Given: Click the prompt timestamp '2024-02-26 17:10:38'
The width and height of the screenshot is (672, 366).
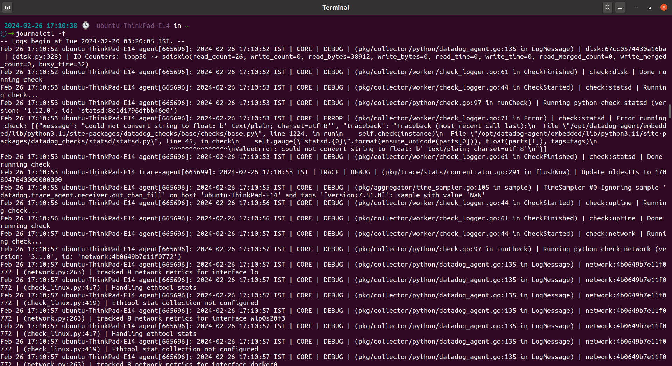Looking at the screenshot, I should 41,26.
